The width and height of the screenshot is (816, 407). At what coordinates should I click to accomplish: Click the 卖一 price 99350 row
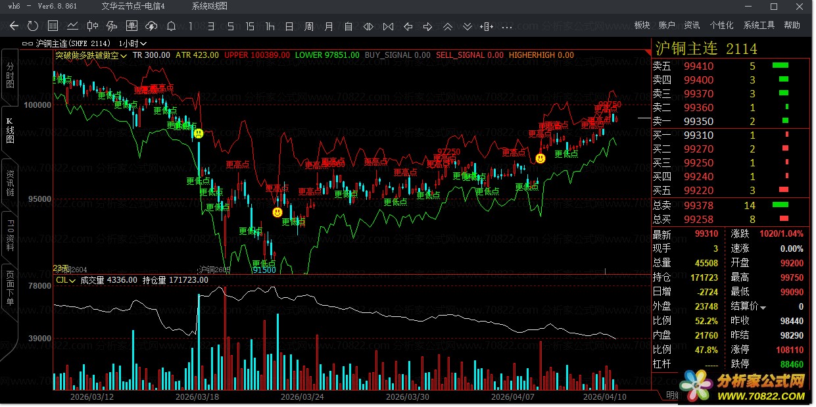698,121
